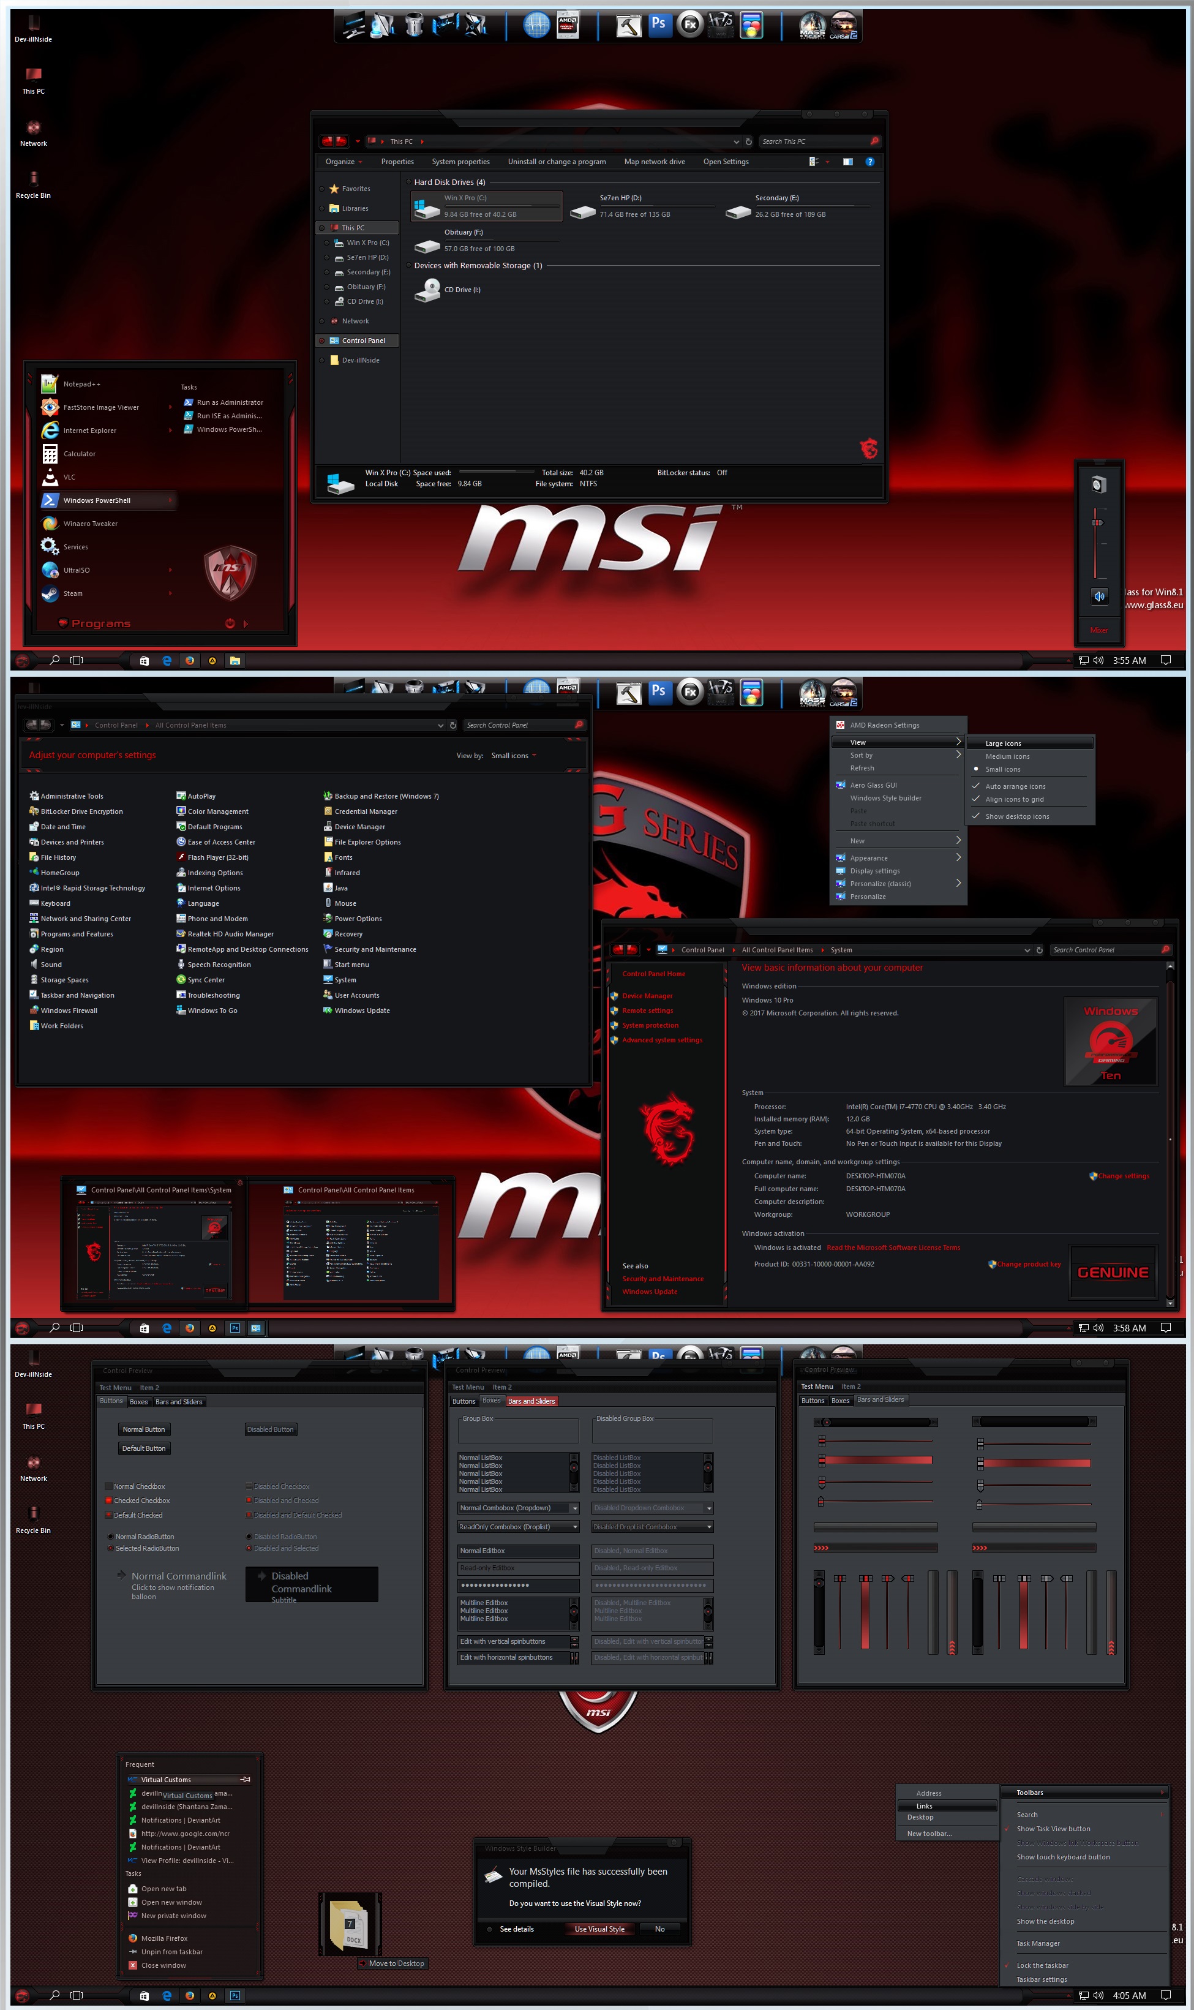Untick the Checked Checkbox

[x=108, y=1500]
